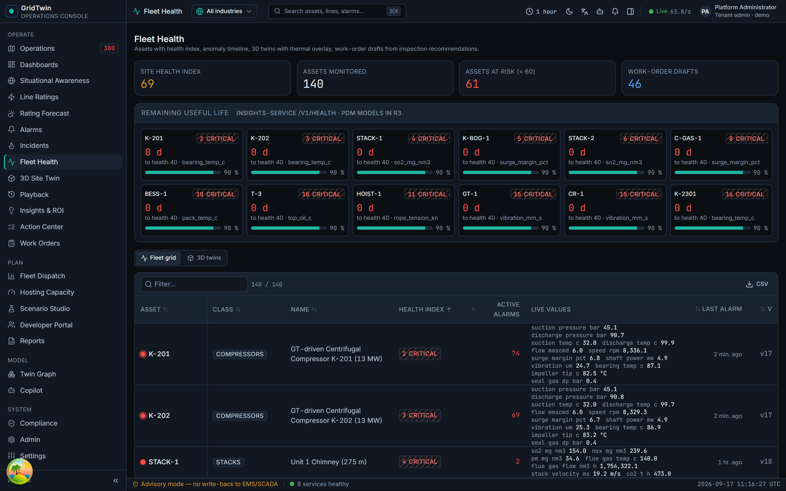Open the STACK-1 remaining useful life card
Viewport: 786px width, 491px height.
pyautogui.click(x=403, y=155)
